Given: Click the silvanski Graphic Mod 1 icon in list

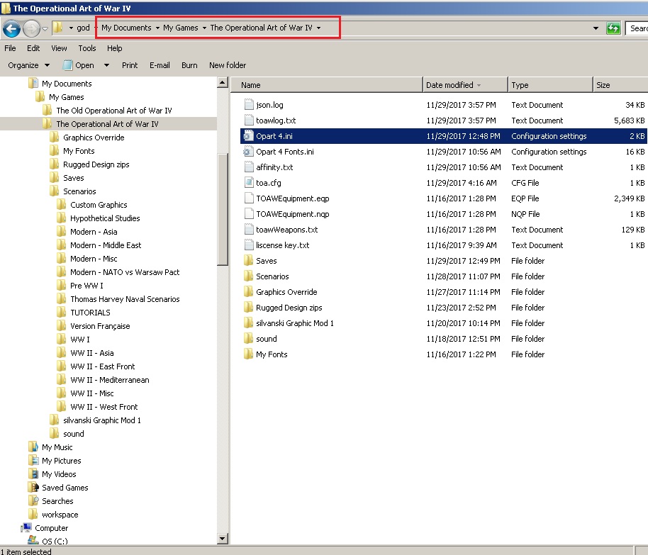Looking at the screenshot, I should (248, 323).
